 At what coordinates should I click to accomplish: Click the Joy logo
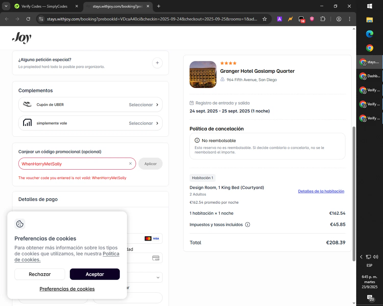[x=22, y=38]
